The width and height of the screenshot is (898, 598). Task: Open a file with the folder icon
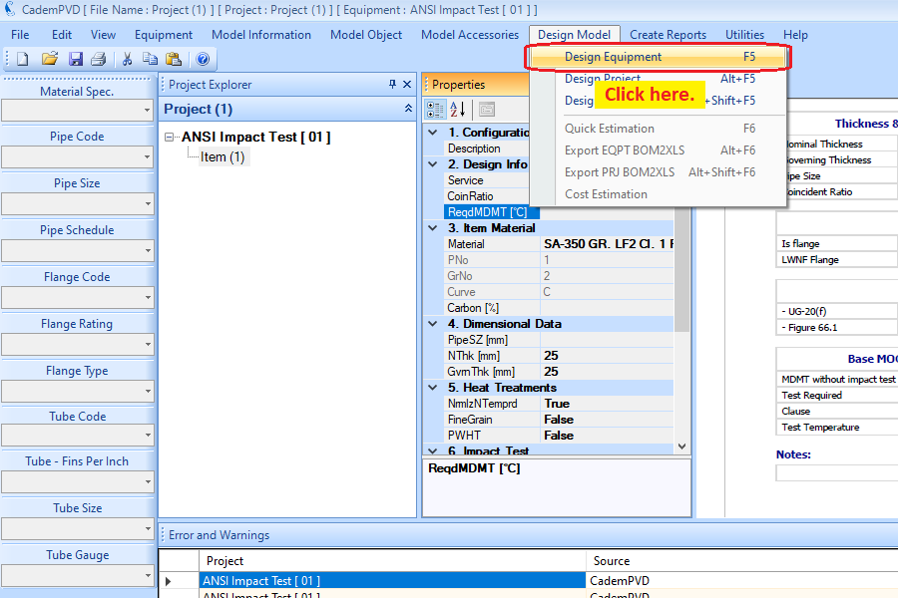[x=49, y=60]
